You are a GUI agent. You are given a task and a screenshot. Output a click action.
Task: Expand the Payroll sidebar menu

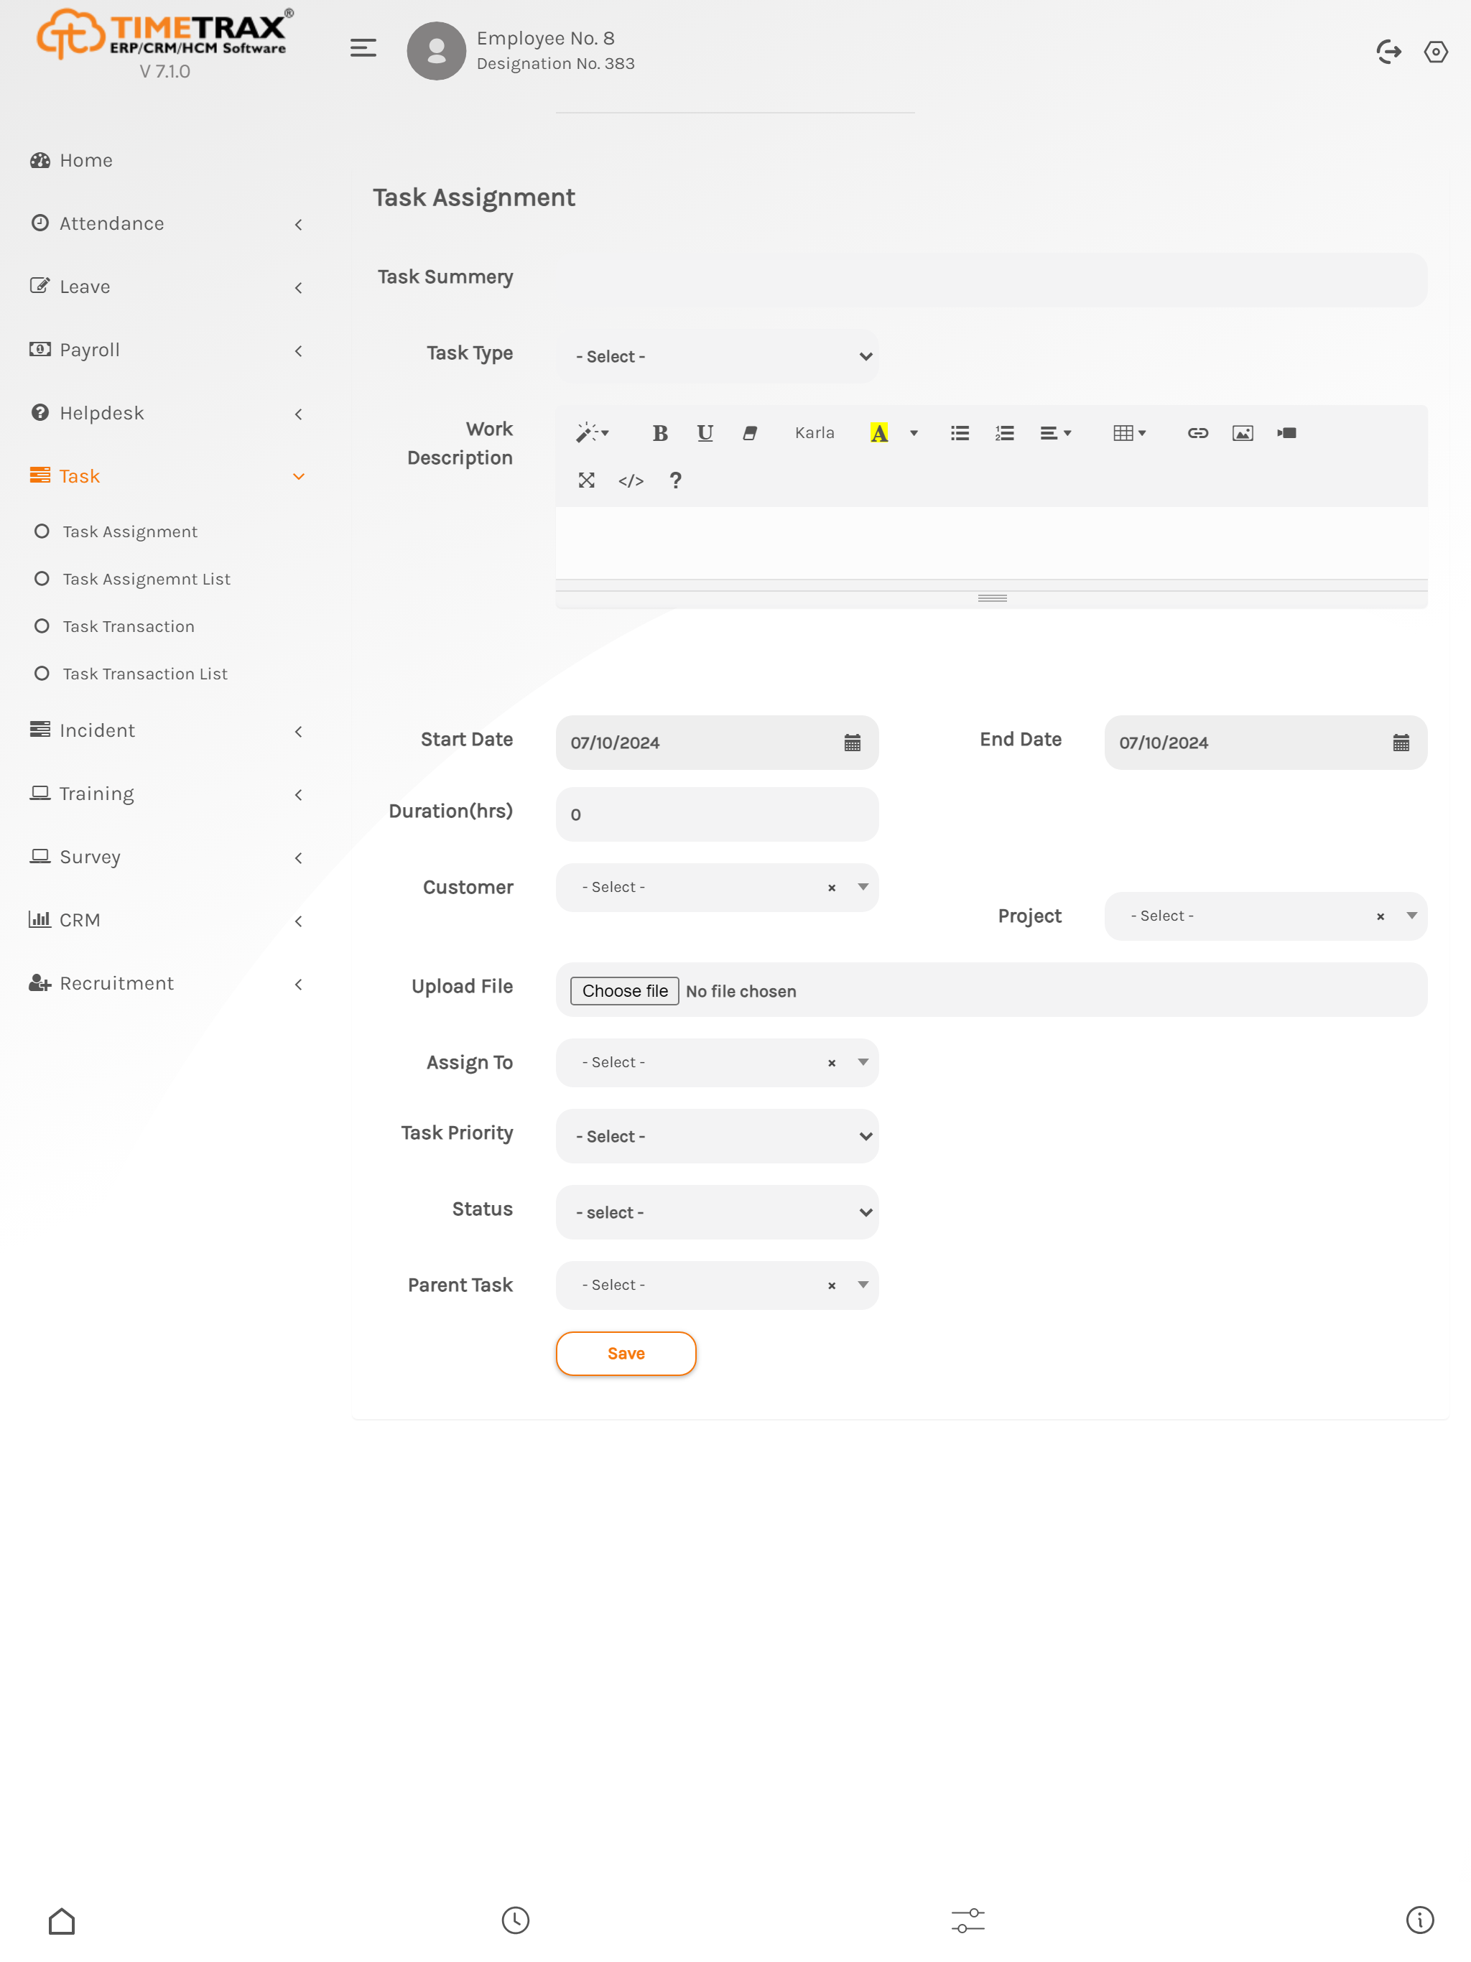tap(166, 350)
